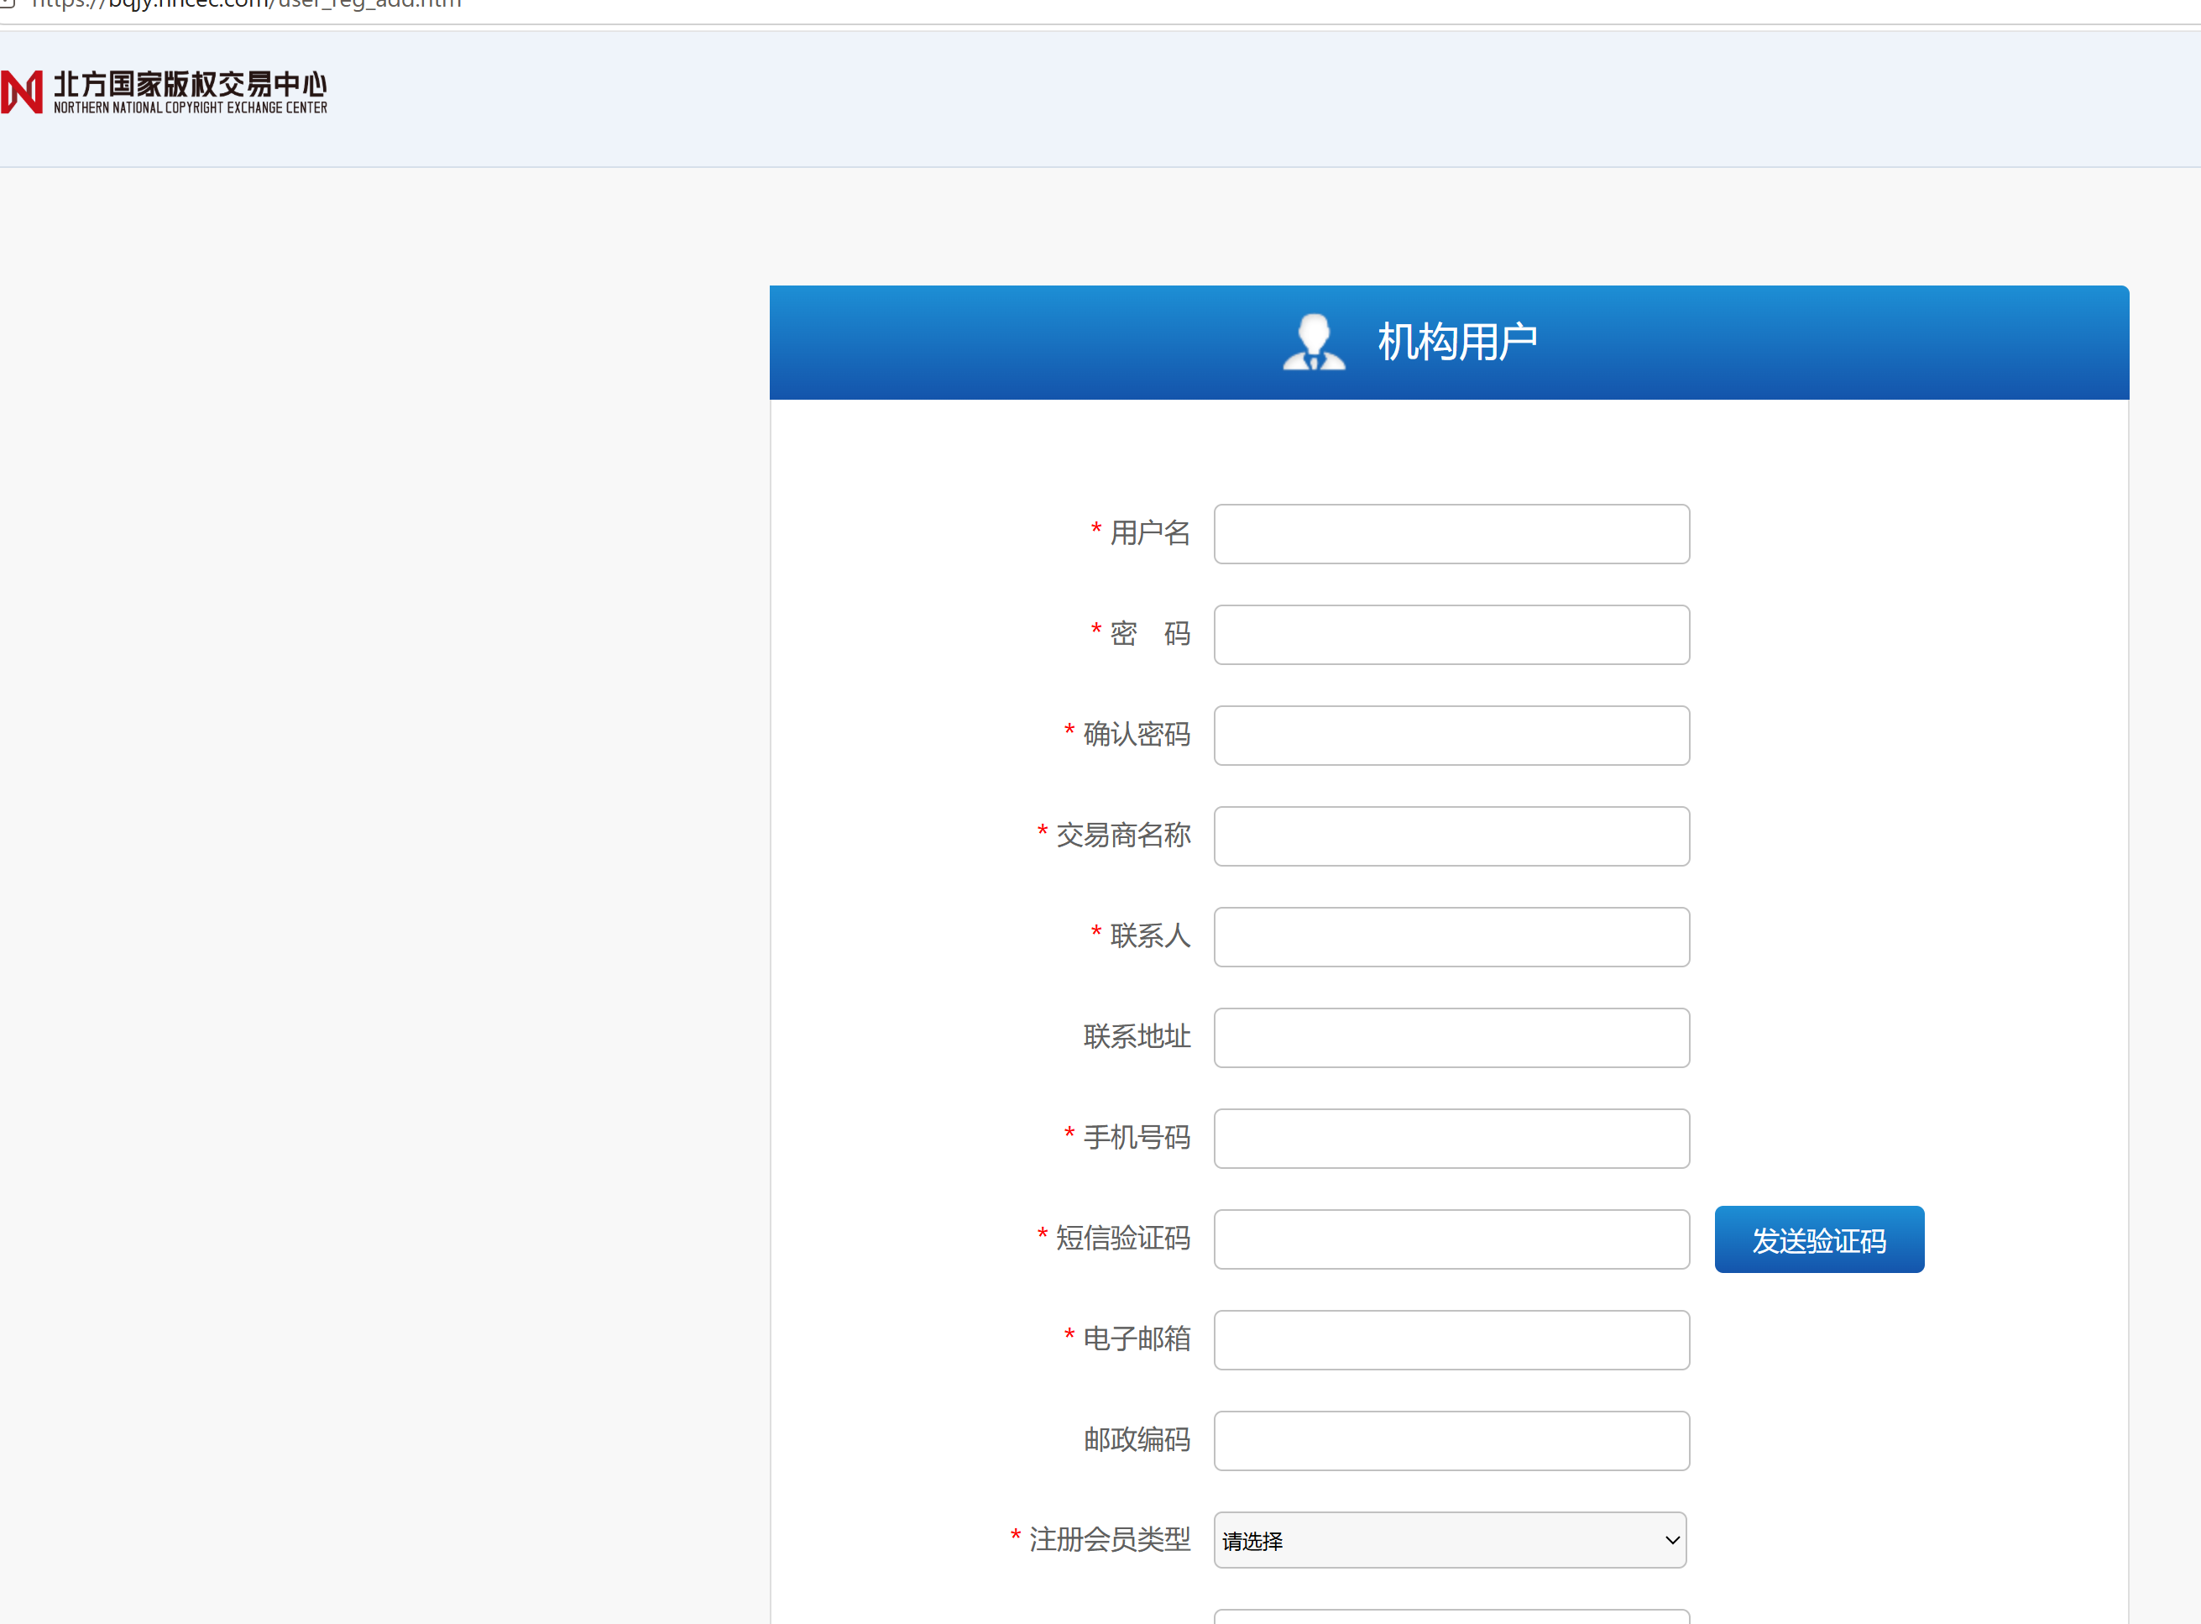This screenshot has width=2201, height=1624.
Task: Click the 手机号码 label text
Action: (x=1137, y=1138)
